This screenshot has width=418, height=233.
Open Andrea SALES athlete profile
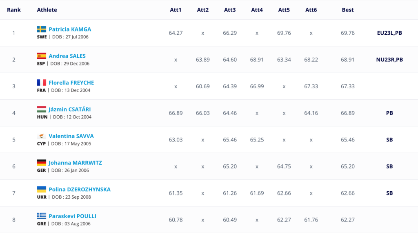[67, 56]
